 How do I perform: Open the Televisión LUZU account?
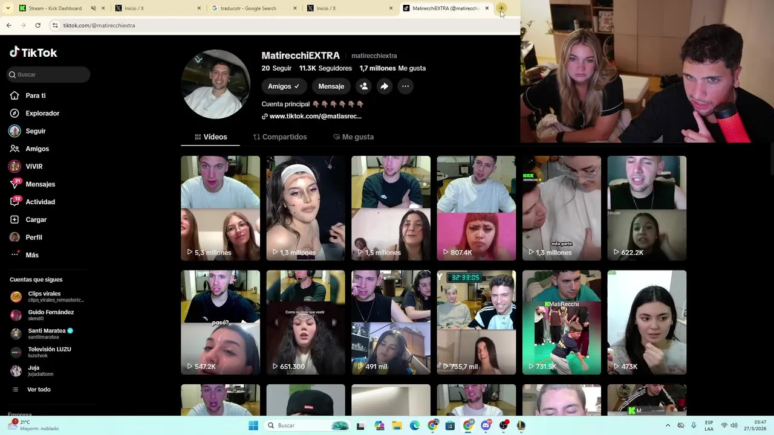(x=41, y=352)
